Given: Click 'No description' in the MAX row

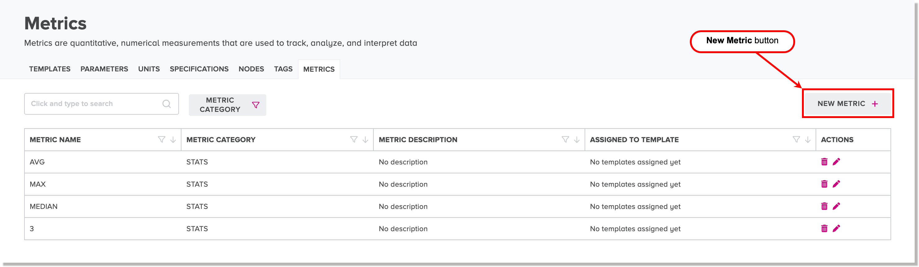Looking at the screenshot, I should click(403, 184).
